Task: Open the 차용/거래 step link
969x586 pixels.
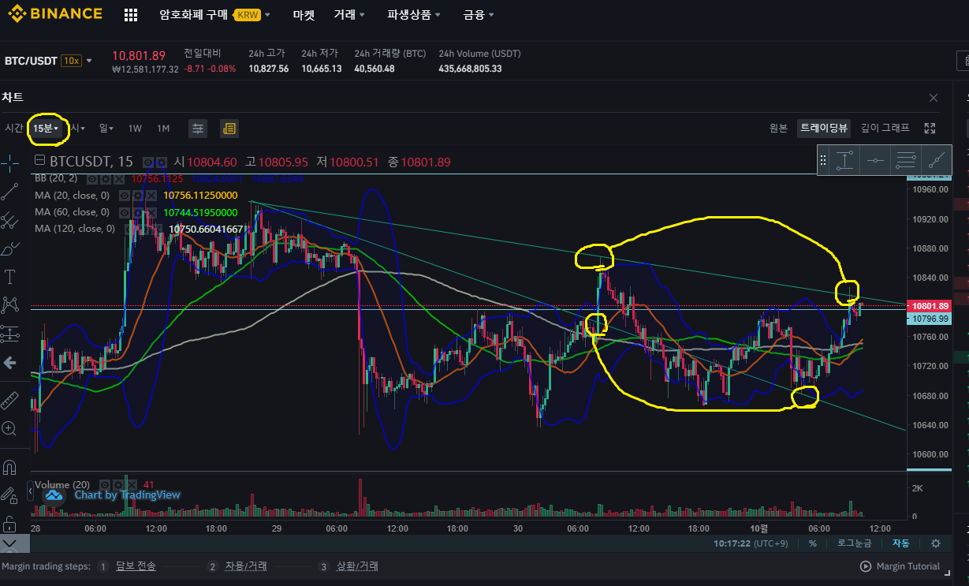Action: pyautogui.click(x=245, y=566)
